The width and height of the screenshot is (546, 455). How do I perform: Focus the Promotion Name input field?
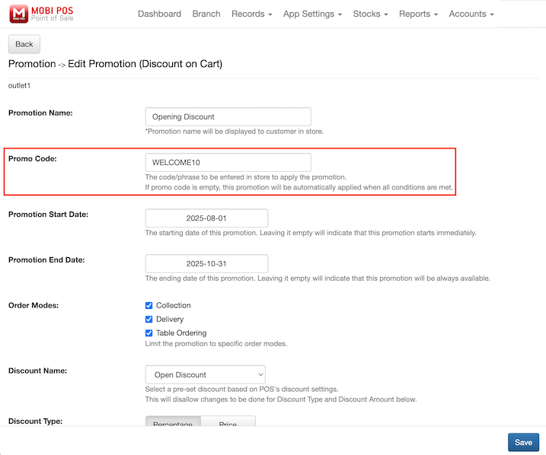[228, 117]
